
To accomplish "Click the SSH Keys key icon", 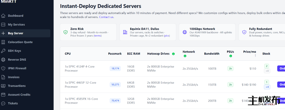I will (3, 51).
